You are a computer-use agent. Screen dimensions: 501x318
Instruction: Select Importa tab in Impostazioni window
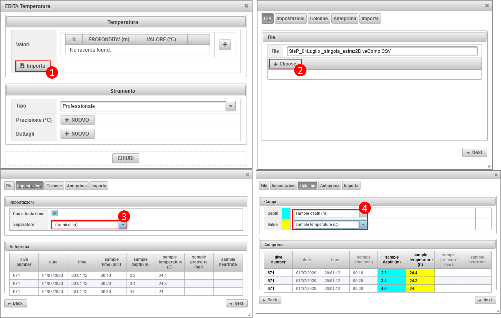(99, 186)
